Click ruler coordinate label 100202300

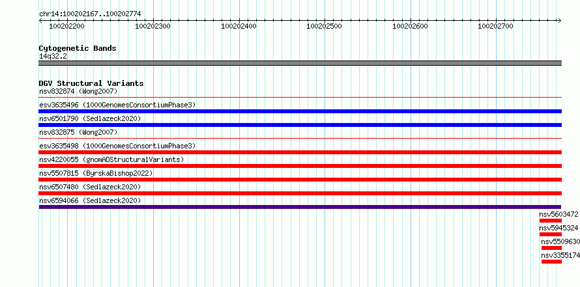pyautogui.click(x=152, y=26)
